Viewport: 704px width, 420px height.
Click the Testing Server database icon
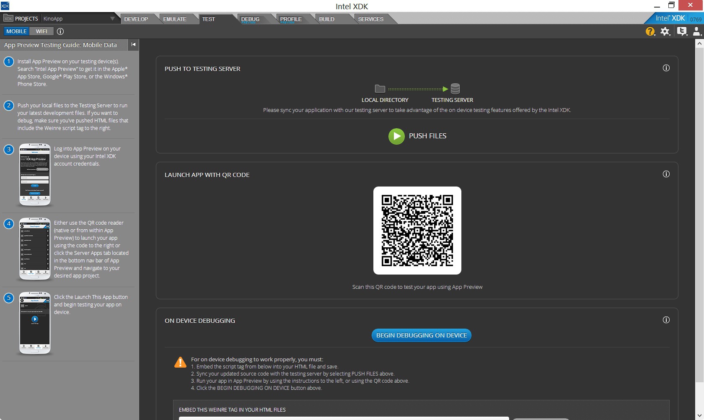coord(455,88)
